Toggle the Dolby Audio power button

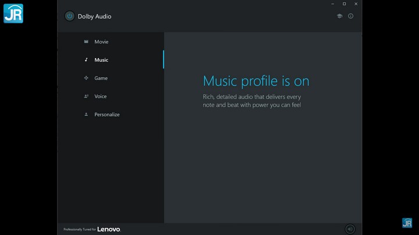[x=70, y=16]
